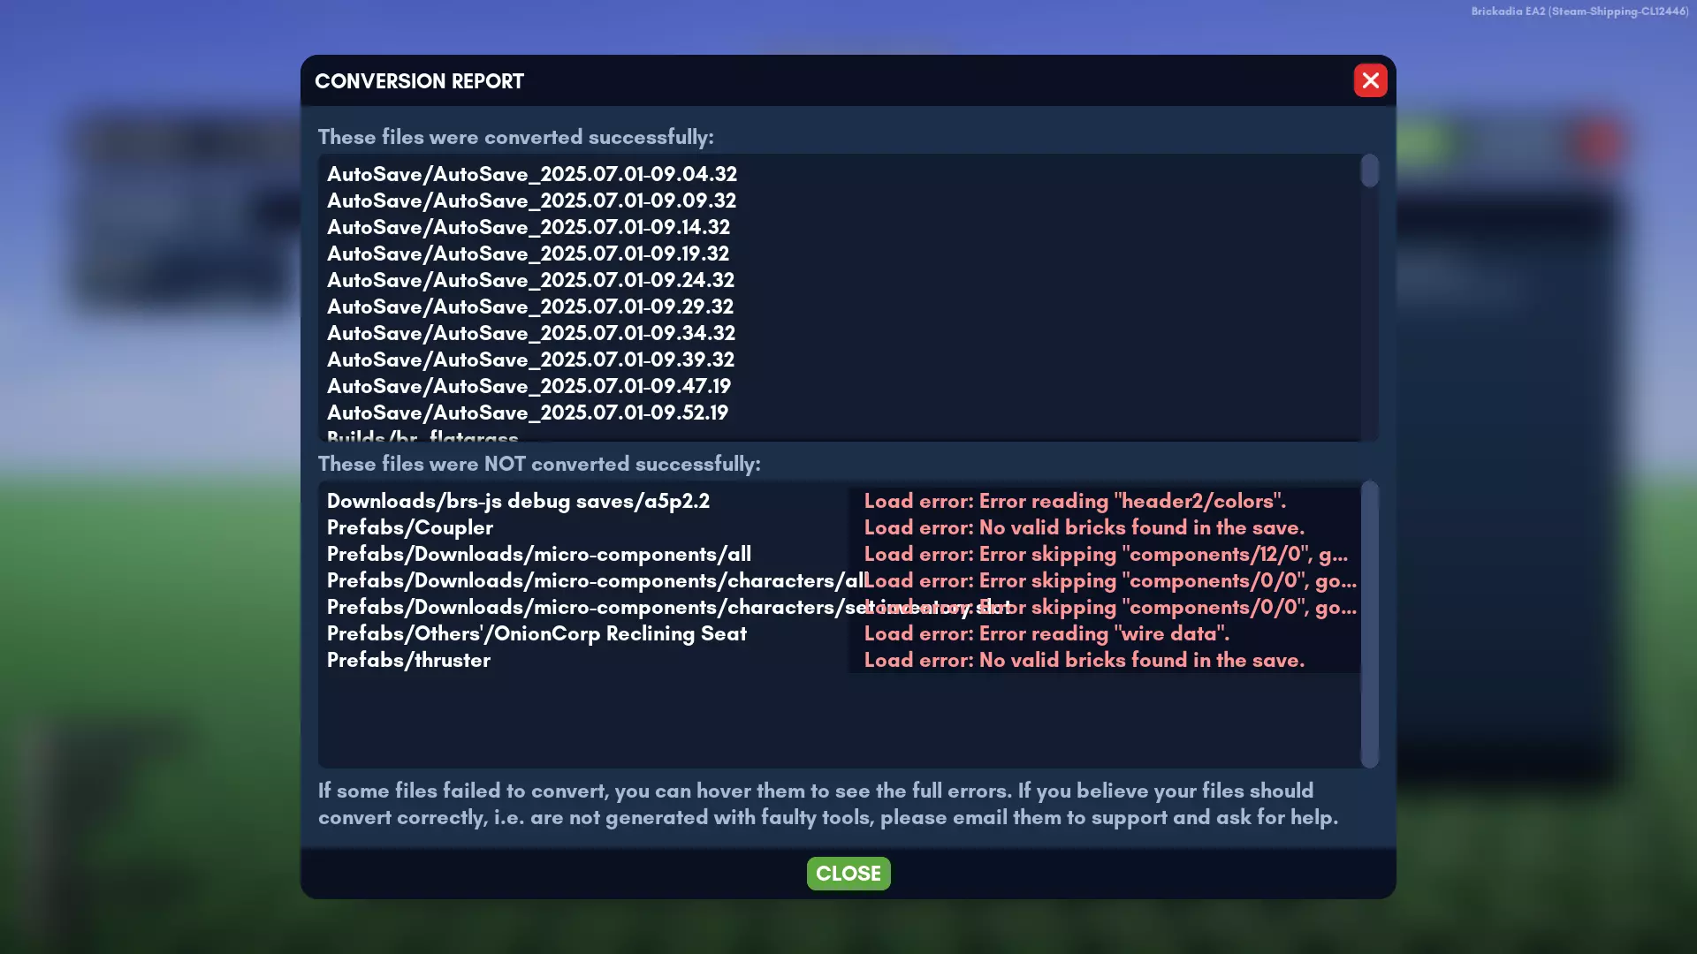Image resolution: width=1697 pixels, height=954 pixels.
Task: Select AutoSave_2025.07.01-09.09.32 entry
Action: point(531,201)
